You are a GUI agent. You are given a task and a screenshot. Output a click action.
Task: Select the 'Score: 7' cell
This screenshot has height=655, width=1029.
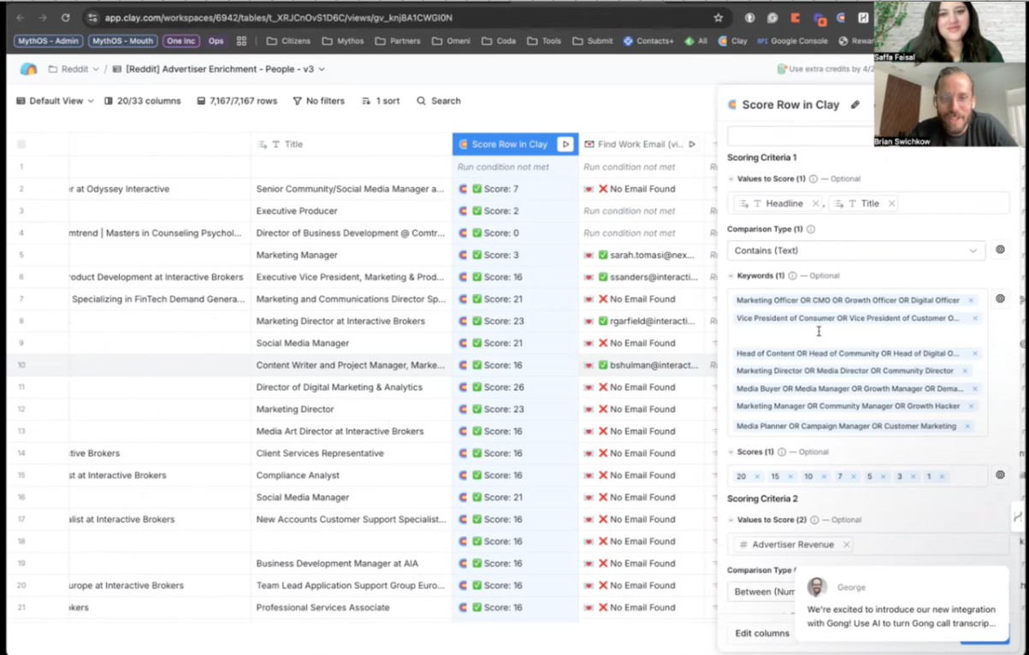pos(515,189)
